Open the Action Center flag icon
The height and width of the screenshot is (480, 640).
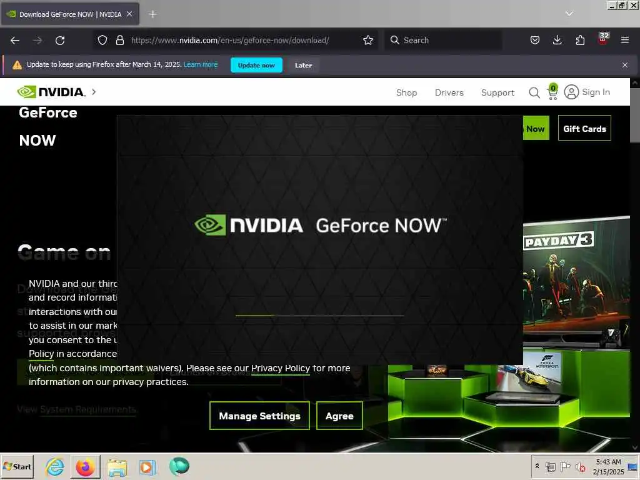[x=565, y=466]
